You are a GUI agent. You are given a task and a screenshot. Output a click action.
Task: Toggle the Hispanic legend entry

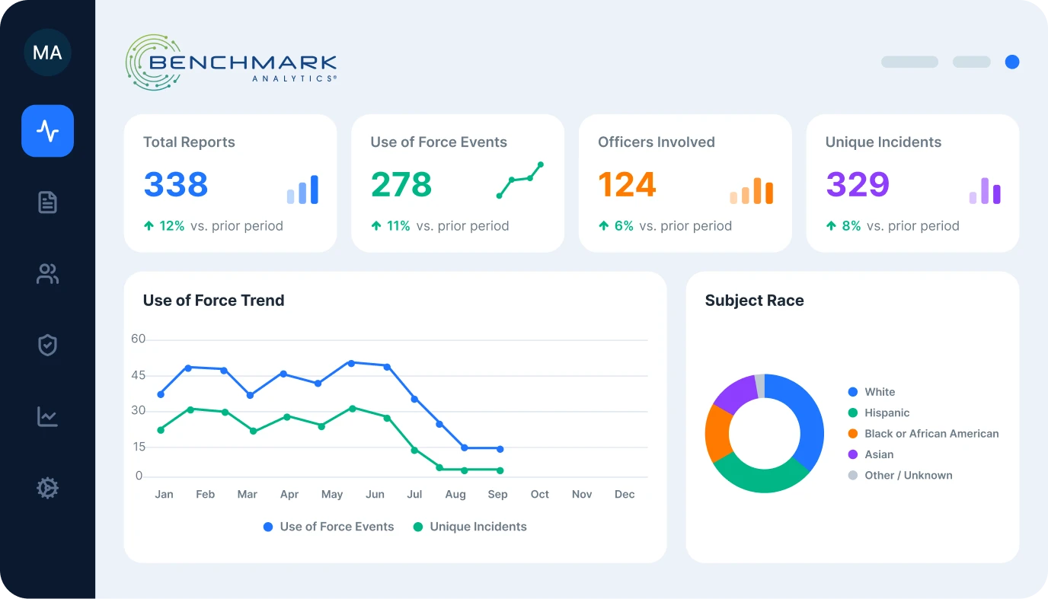pos(879,413)
